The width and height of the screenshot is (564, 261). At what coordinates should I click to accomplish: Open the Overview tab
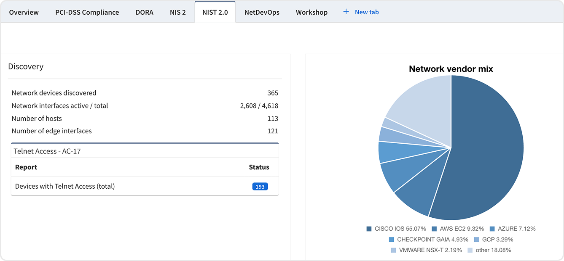(24, 12)
